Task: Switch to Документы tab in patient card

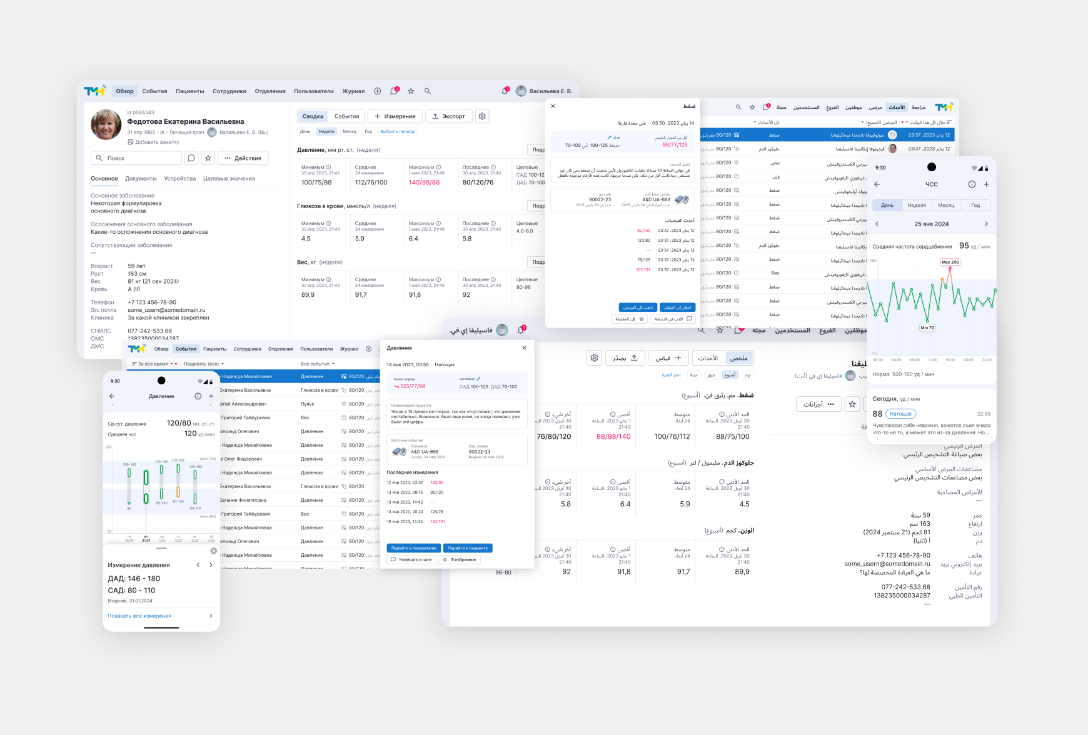Action: pyautogui.click(x=141, y=179)
